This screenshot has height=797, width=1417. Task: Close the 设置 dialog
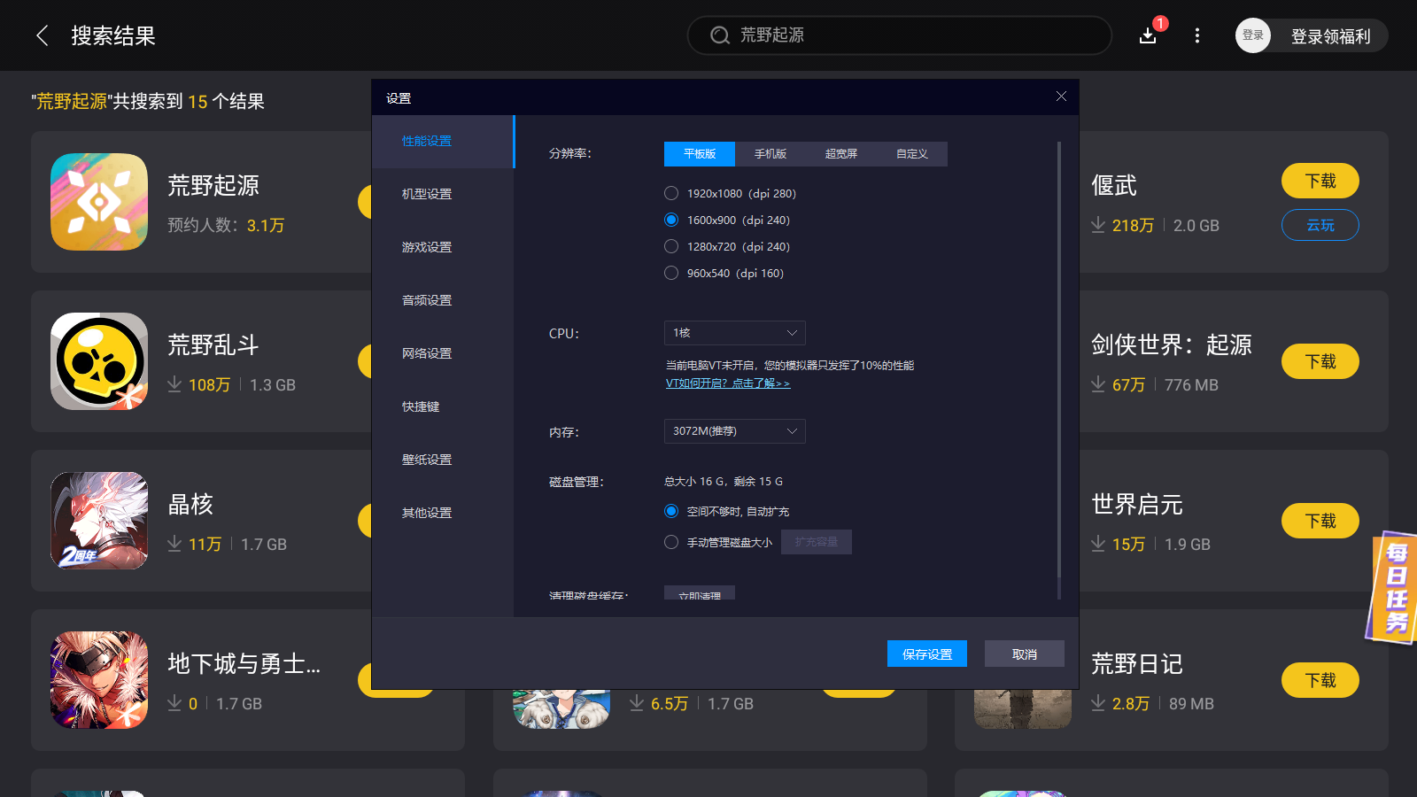(x=1061, y=97)
